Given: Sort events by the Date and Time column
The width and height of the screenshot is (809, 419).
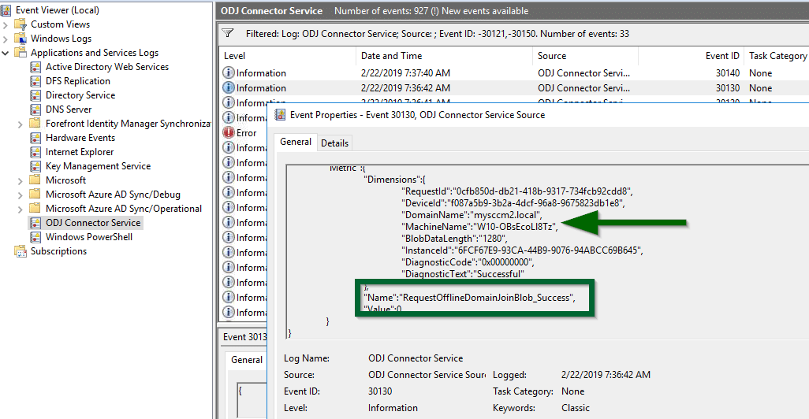Looking at the screenshot, I should coord(444,56).
